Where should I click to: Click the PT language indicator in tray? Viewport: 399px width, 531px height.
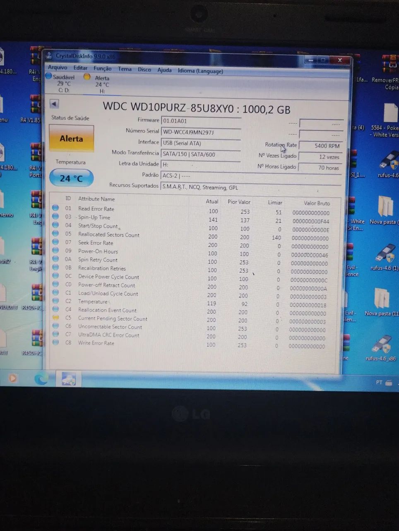tap(379, 382)
